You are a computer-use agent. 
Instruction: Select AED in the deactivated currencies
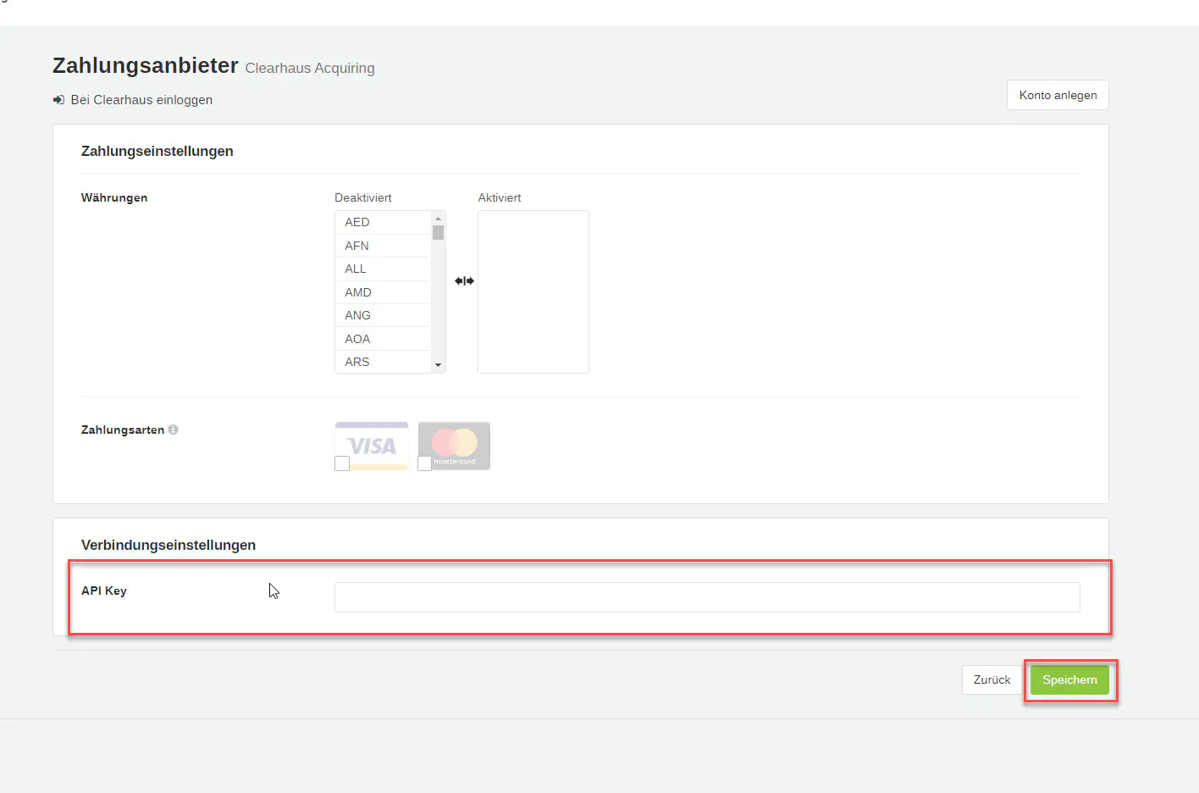click(357, 222)
